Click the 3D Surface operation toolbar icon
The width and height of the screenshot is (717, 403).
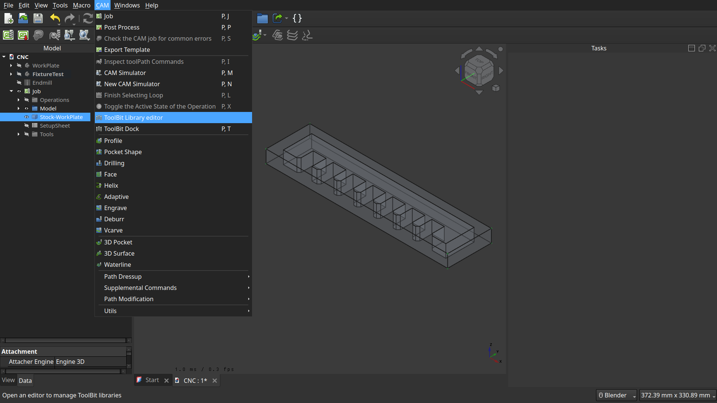coord(257,35)
